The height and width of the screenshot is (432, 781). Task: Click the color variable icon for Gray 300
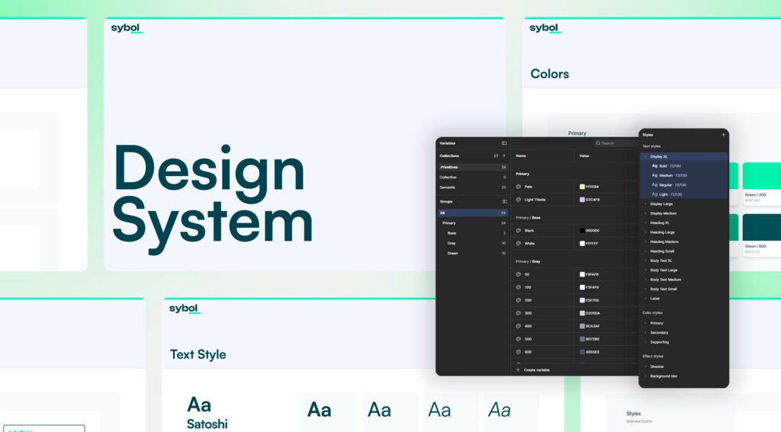[519, 313]
